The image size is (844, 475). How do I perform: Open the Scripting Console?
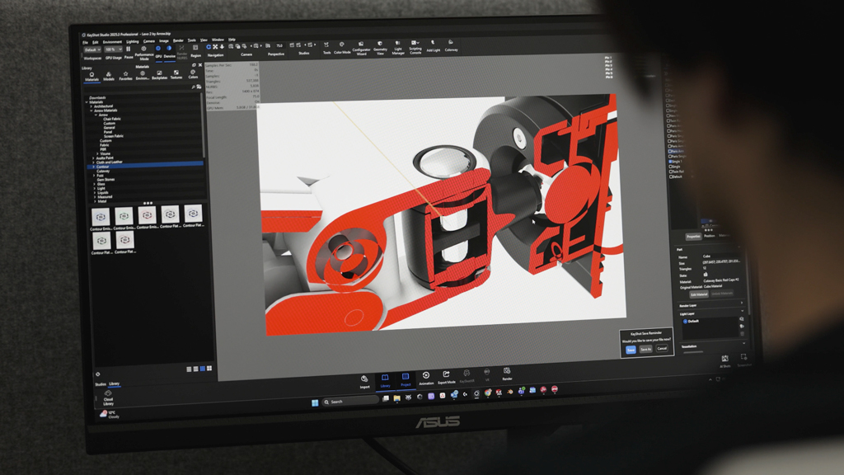click(415, 47)
